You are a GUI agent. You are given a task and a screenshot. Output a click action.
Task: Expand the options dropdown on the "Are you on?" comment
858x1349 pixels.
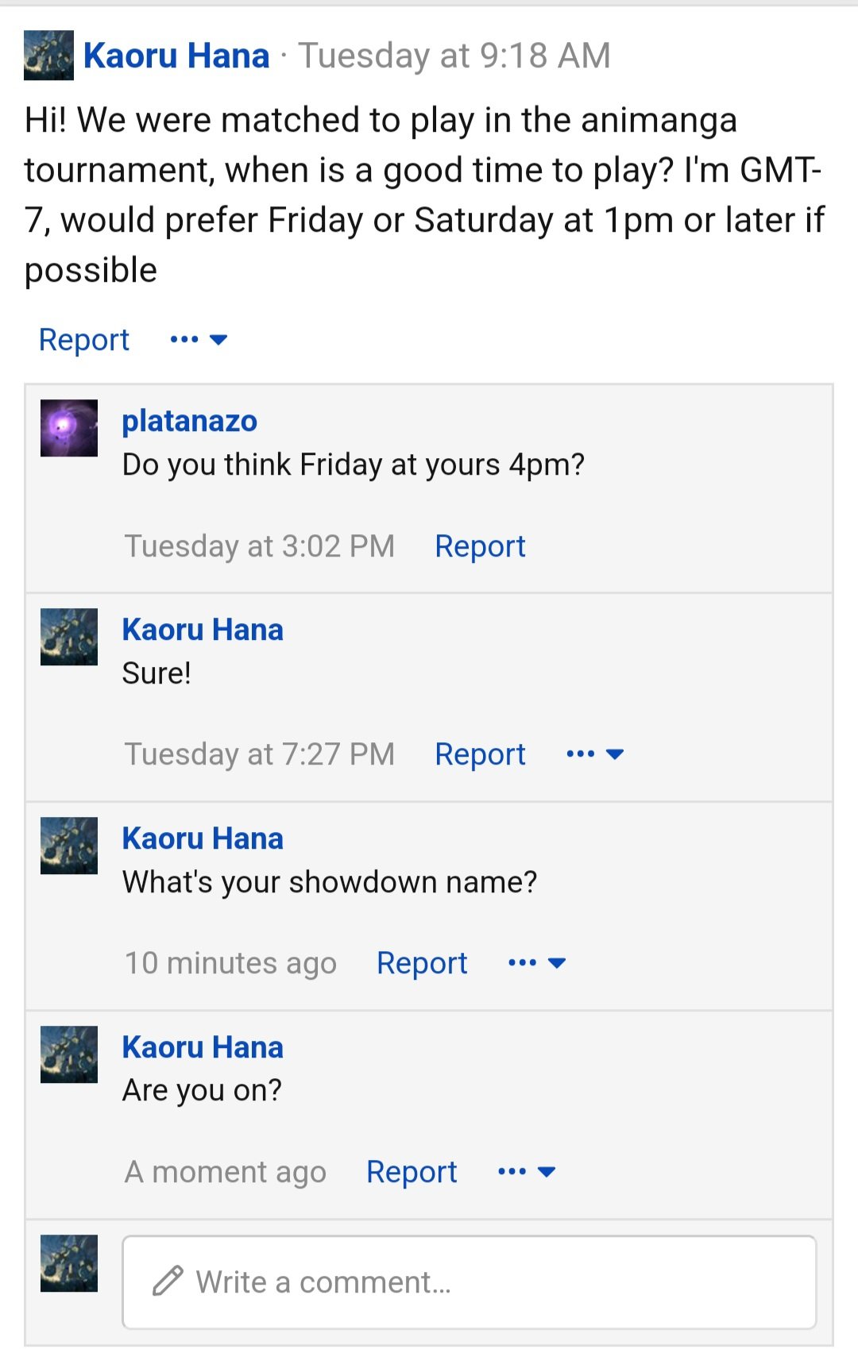[x=527, y=1172]
